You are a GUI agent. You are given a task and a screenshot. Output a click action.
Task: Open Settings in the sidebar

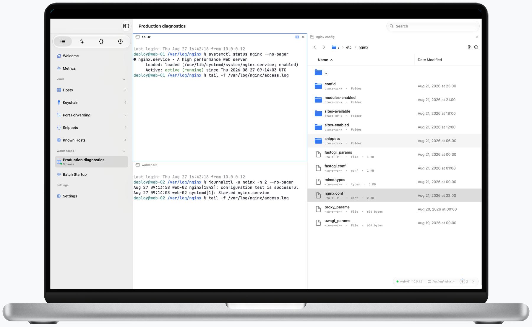91,196
